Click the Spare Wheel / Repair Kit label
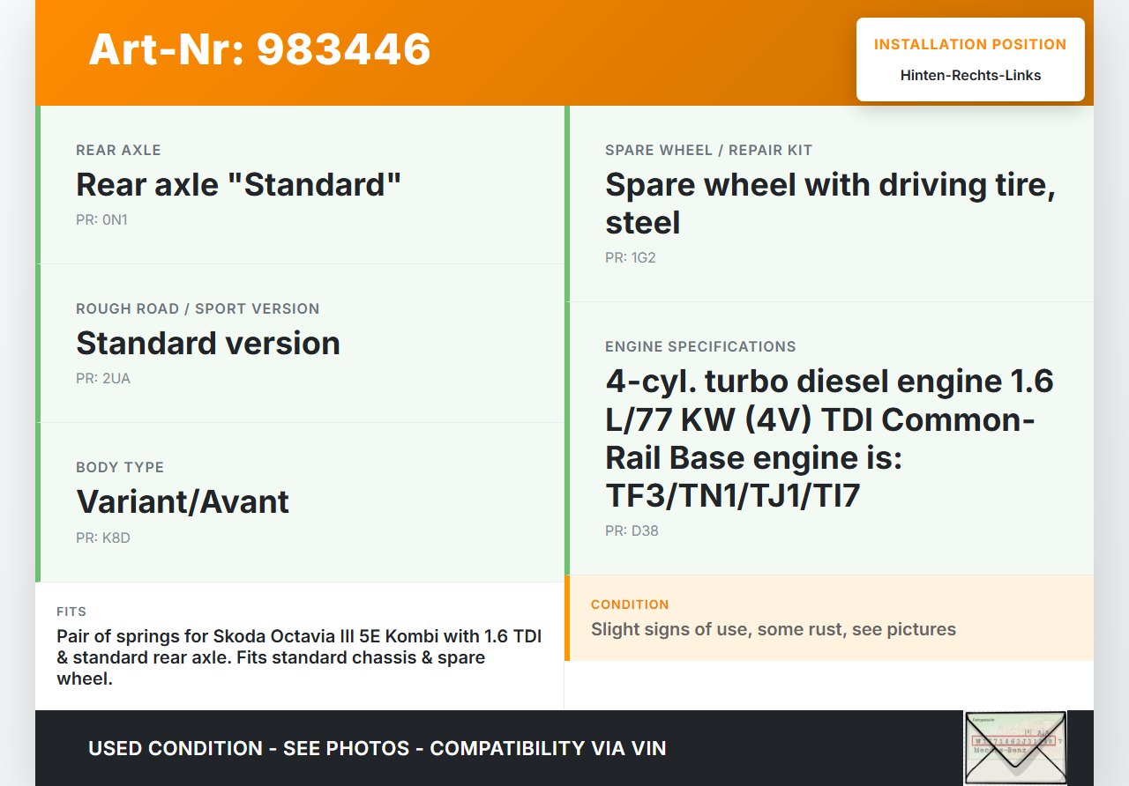The image size is (1129, 786). (708, 151)
